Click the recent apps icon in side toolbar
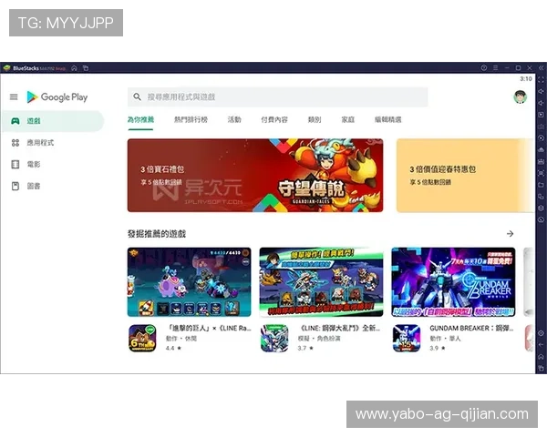The width and height of the screenshot is (547, 437). pyautogui.click(x=541, y=368)
